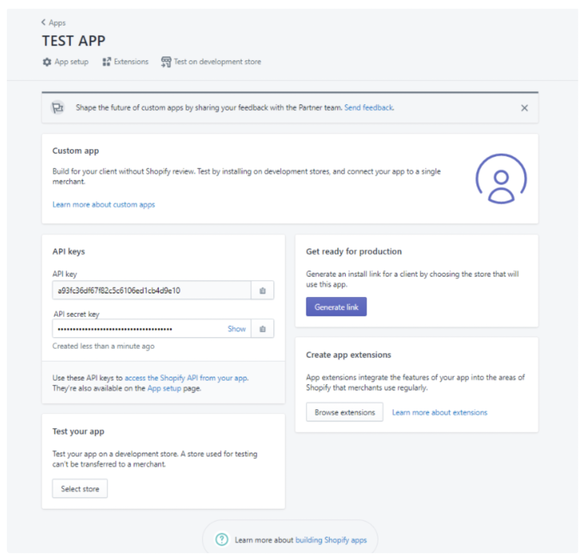Open the Send feedback link

tap(369, 108)
